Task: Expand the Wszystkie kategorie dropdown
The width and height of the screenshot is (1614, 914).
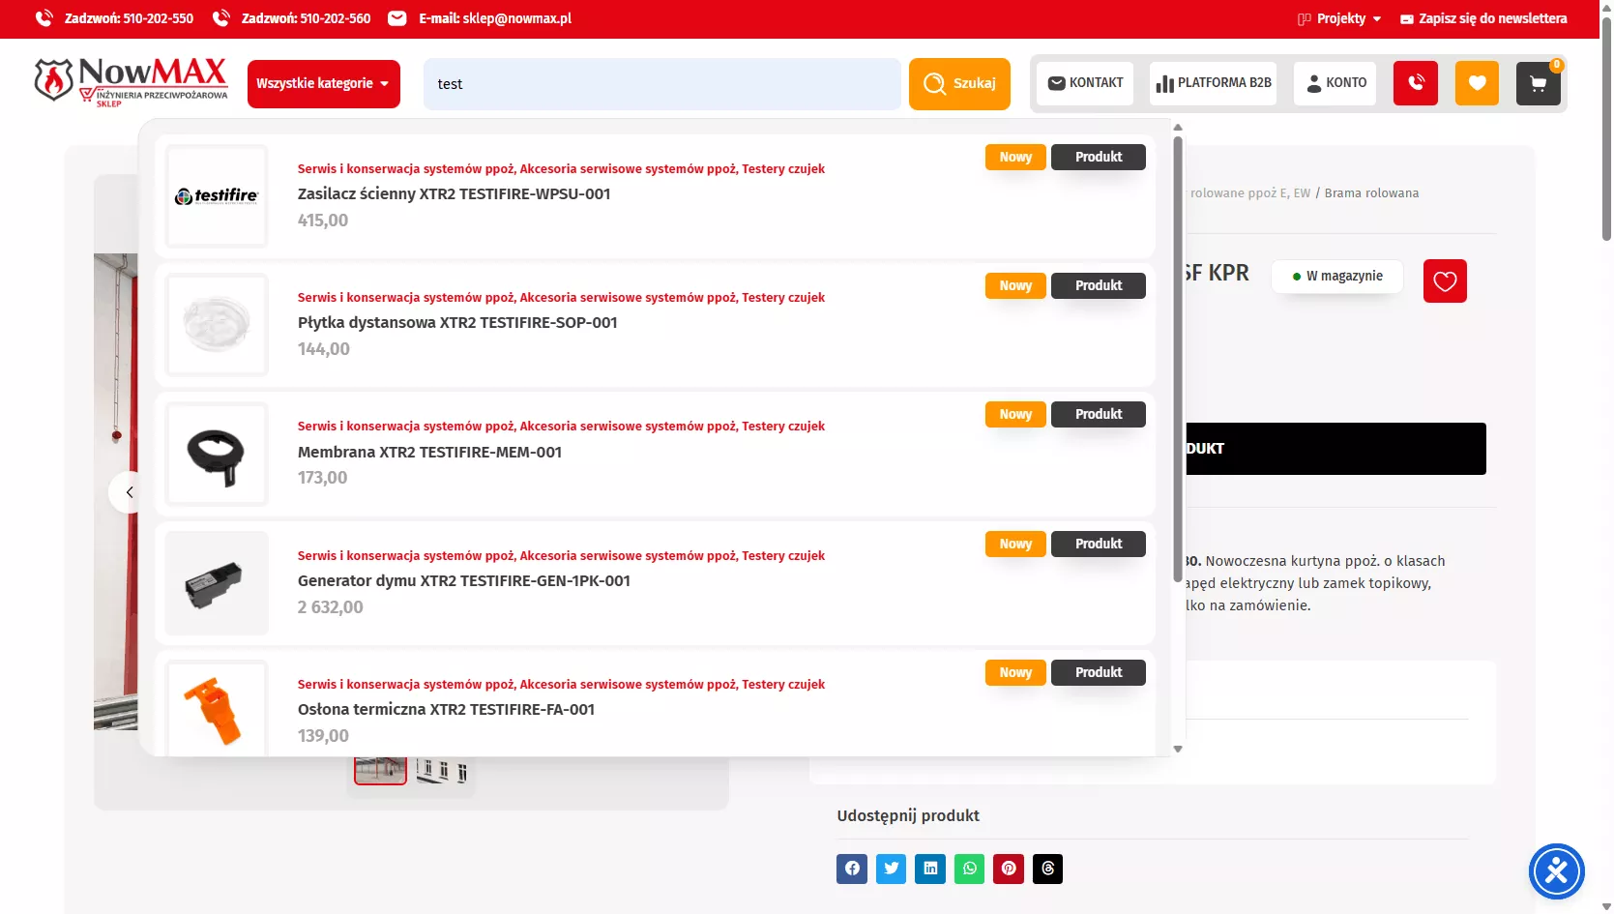Action: point(323,84)
